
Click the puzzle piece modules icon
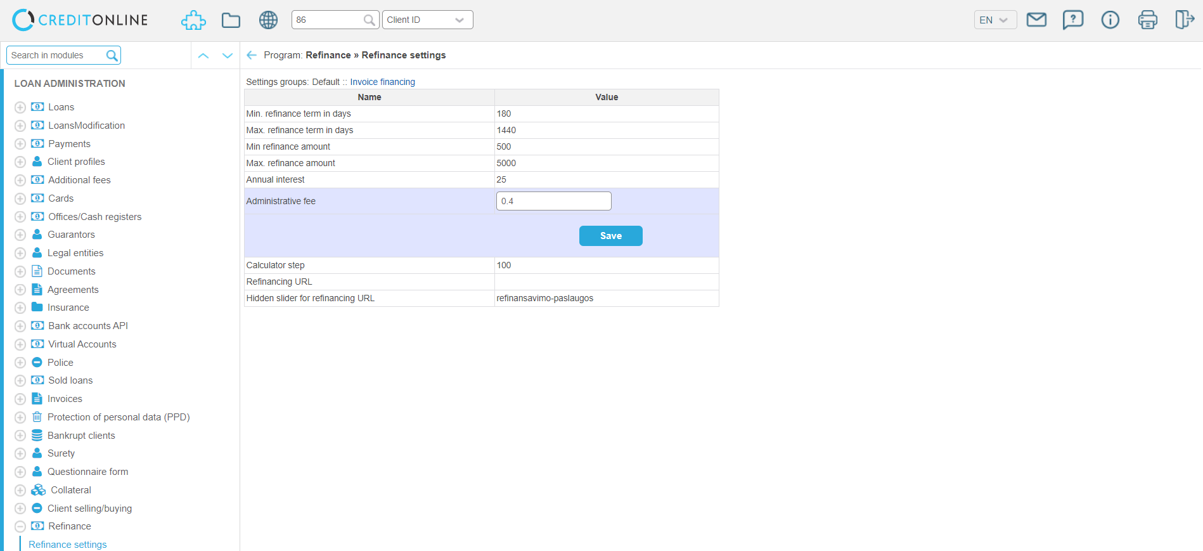(193, 20)
